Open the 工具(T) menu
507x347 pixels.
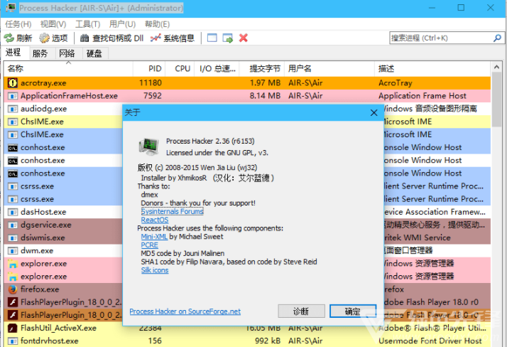pos(87,24)
